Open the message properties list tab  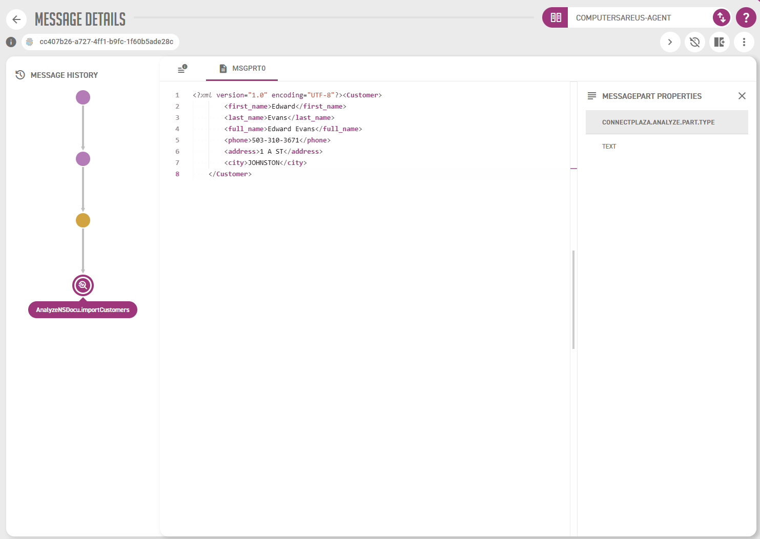pyautogui.click(x=182, y=69)
